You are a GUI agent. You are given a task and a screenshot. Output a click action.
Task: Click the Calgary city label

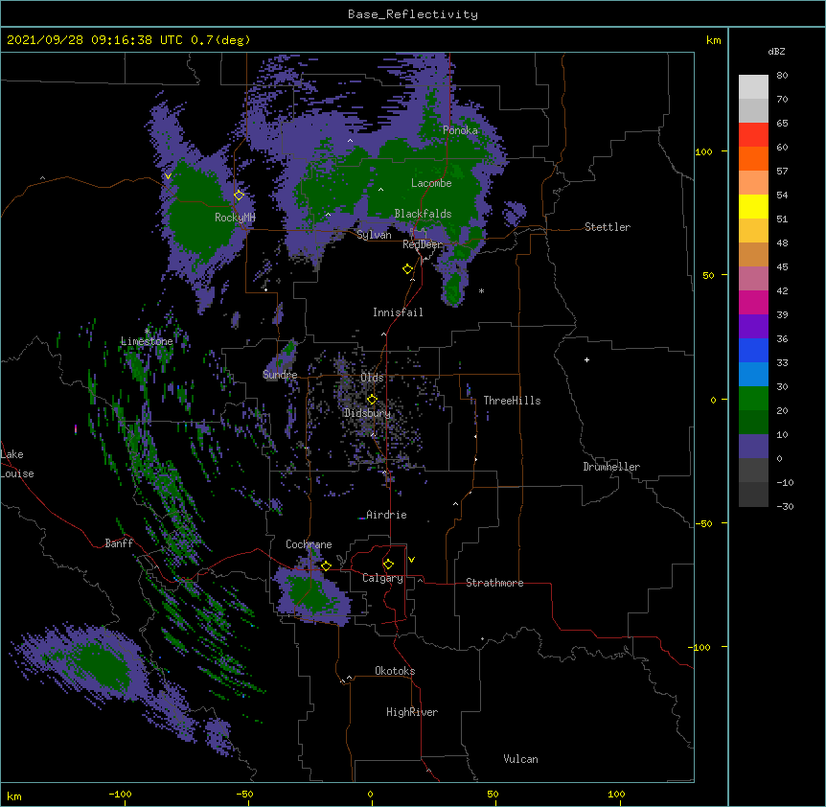coord(382,578)
